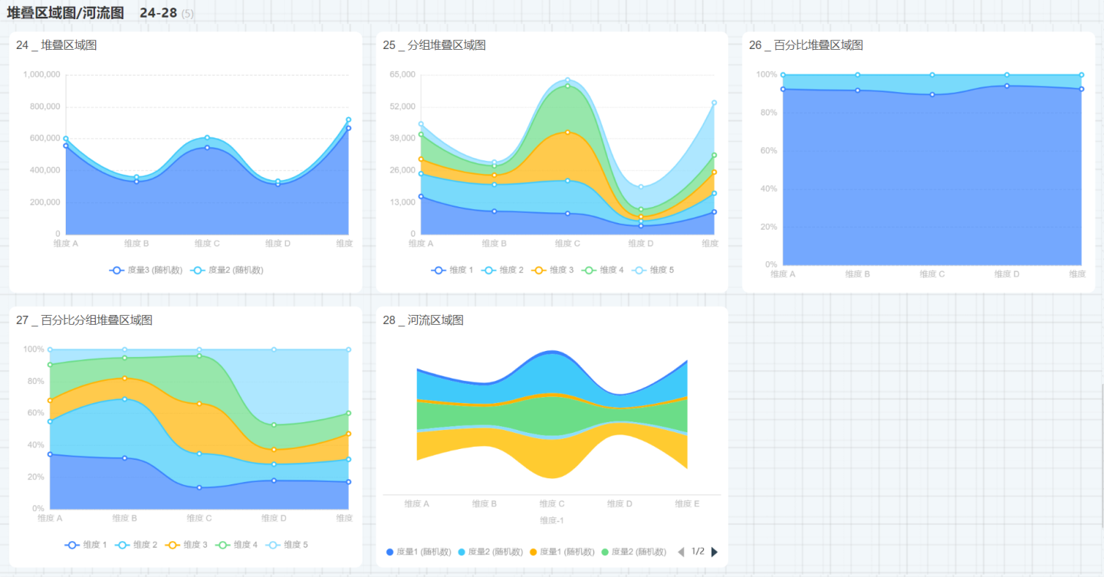This screenshot has width=1104, height=577.
Task: Click the 26 _ 百分比堆叠区域图 title
Action: (x=806, y=45)
